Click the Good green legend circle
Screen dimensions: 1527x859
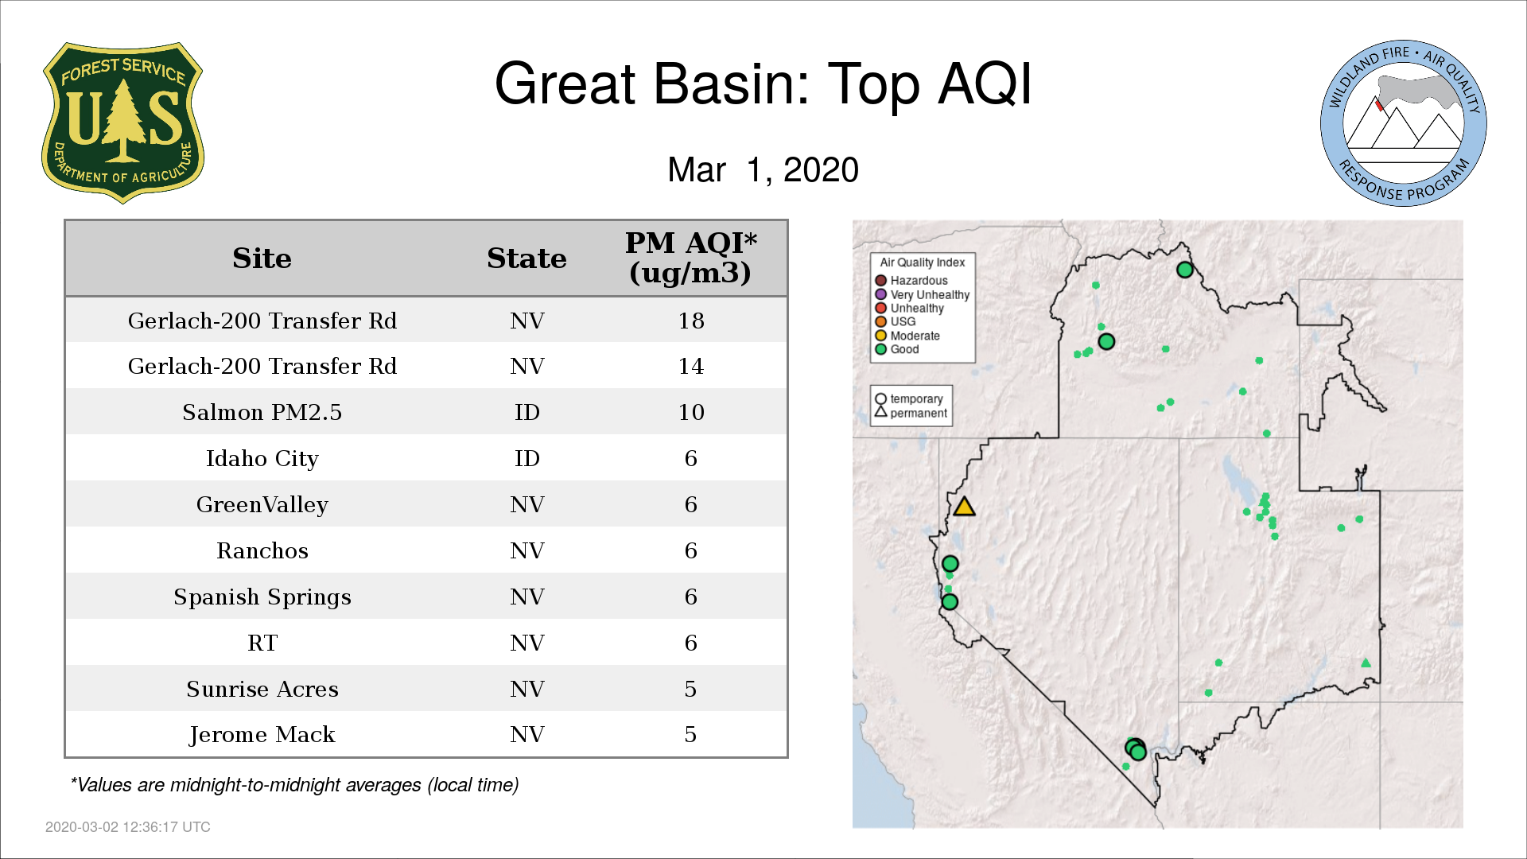[x=880, y=349]
